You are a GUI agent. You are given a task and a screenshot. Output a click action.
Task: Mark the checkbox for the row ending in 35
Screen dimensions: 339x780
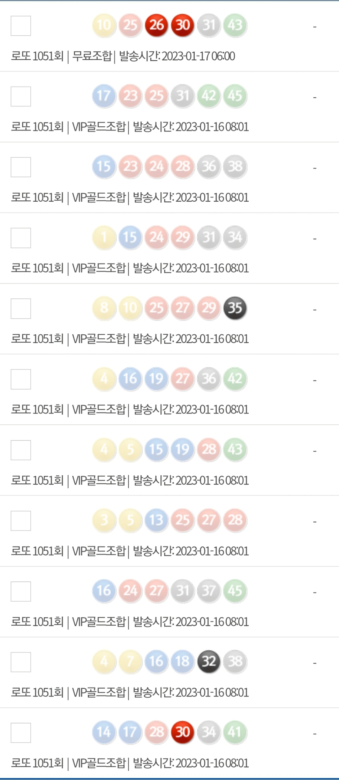coord(21,309)
